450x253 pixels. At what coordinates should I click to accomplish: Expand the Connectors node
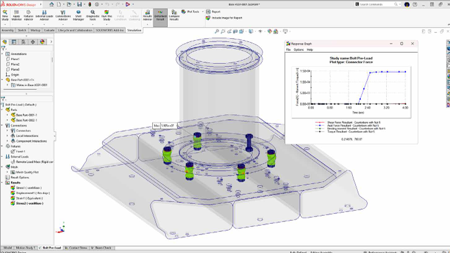click(x=7, y=130)
